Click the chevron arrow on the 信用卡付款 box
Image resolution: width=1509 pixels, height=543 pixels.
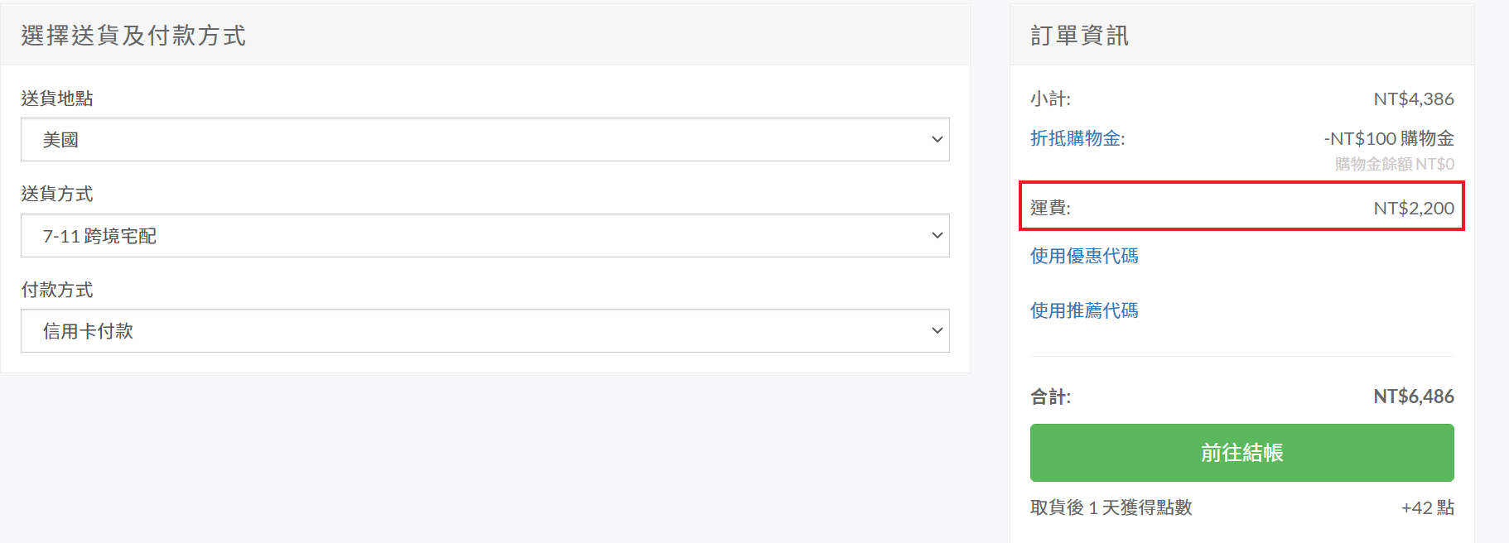937,331
